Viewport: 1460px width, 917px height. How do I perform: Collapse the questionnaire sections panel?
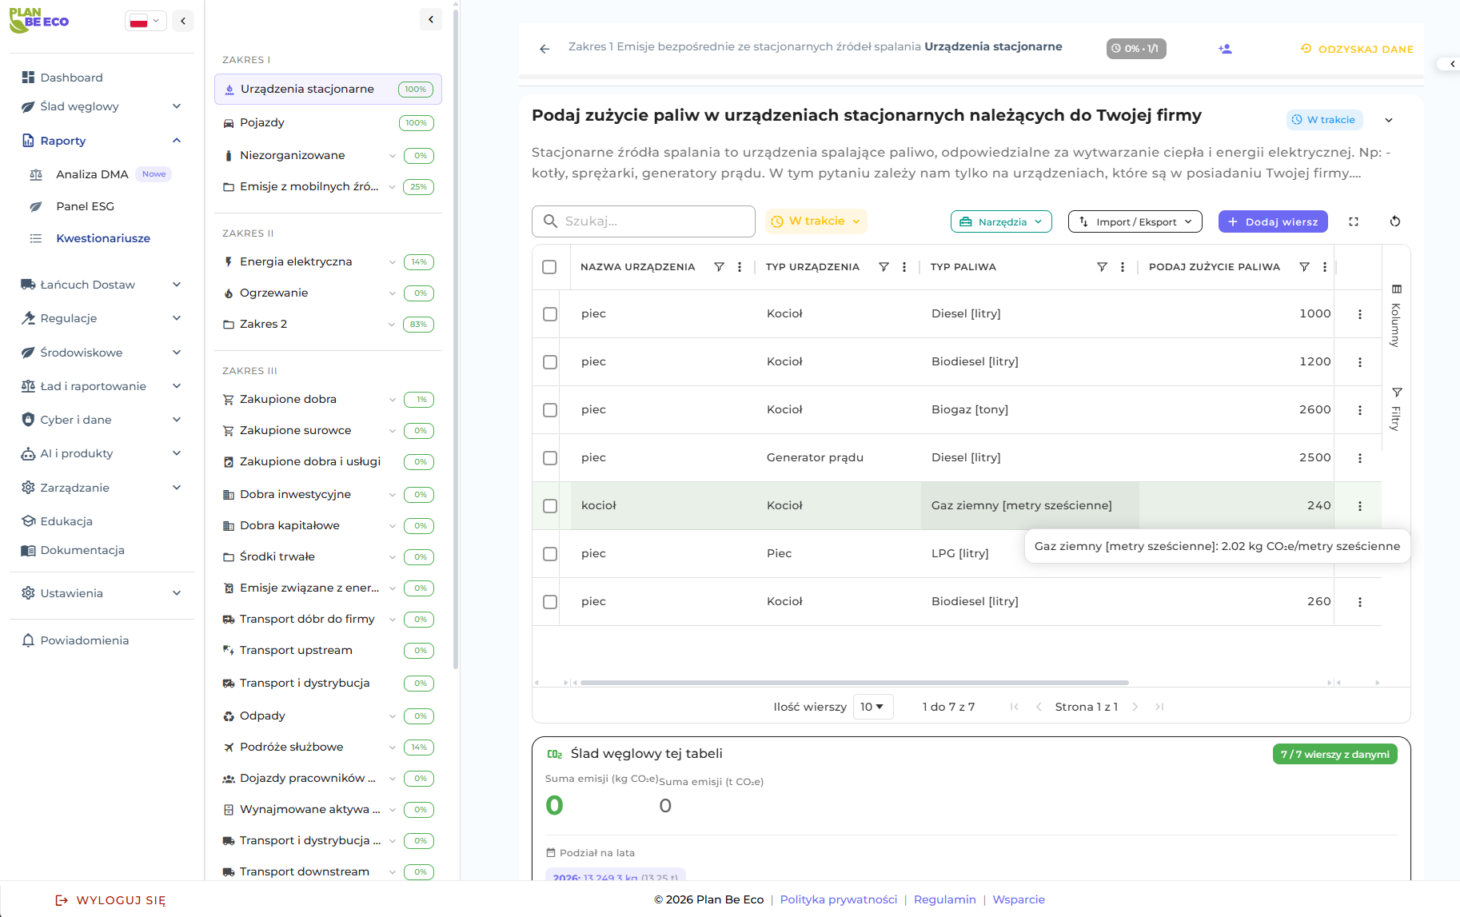(431, 20)
